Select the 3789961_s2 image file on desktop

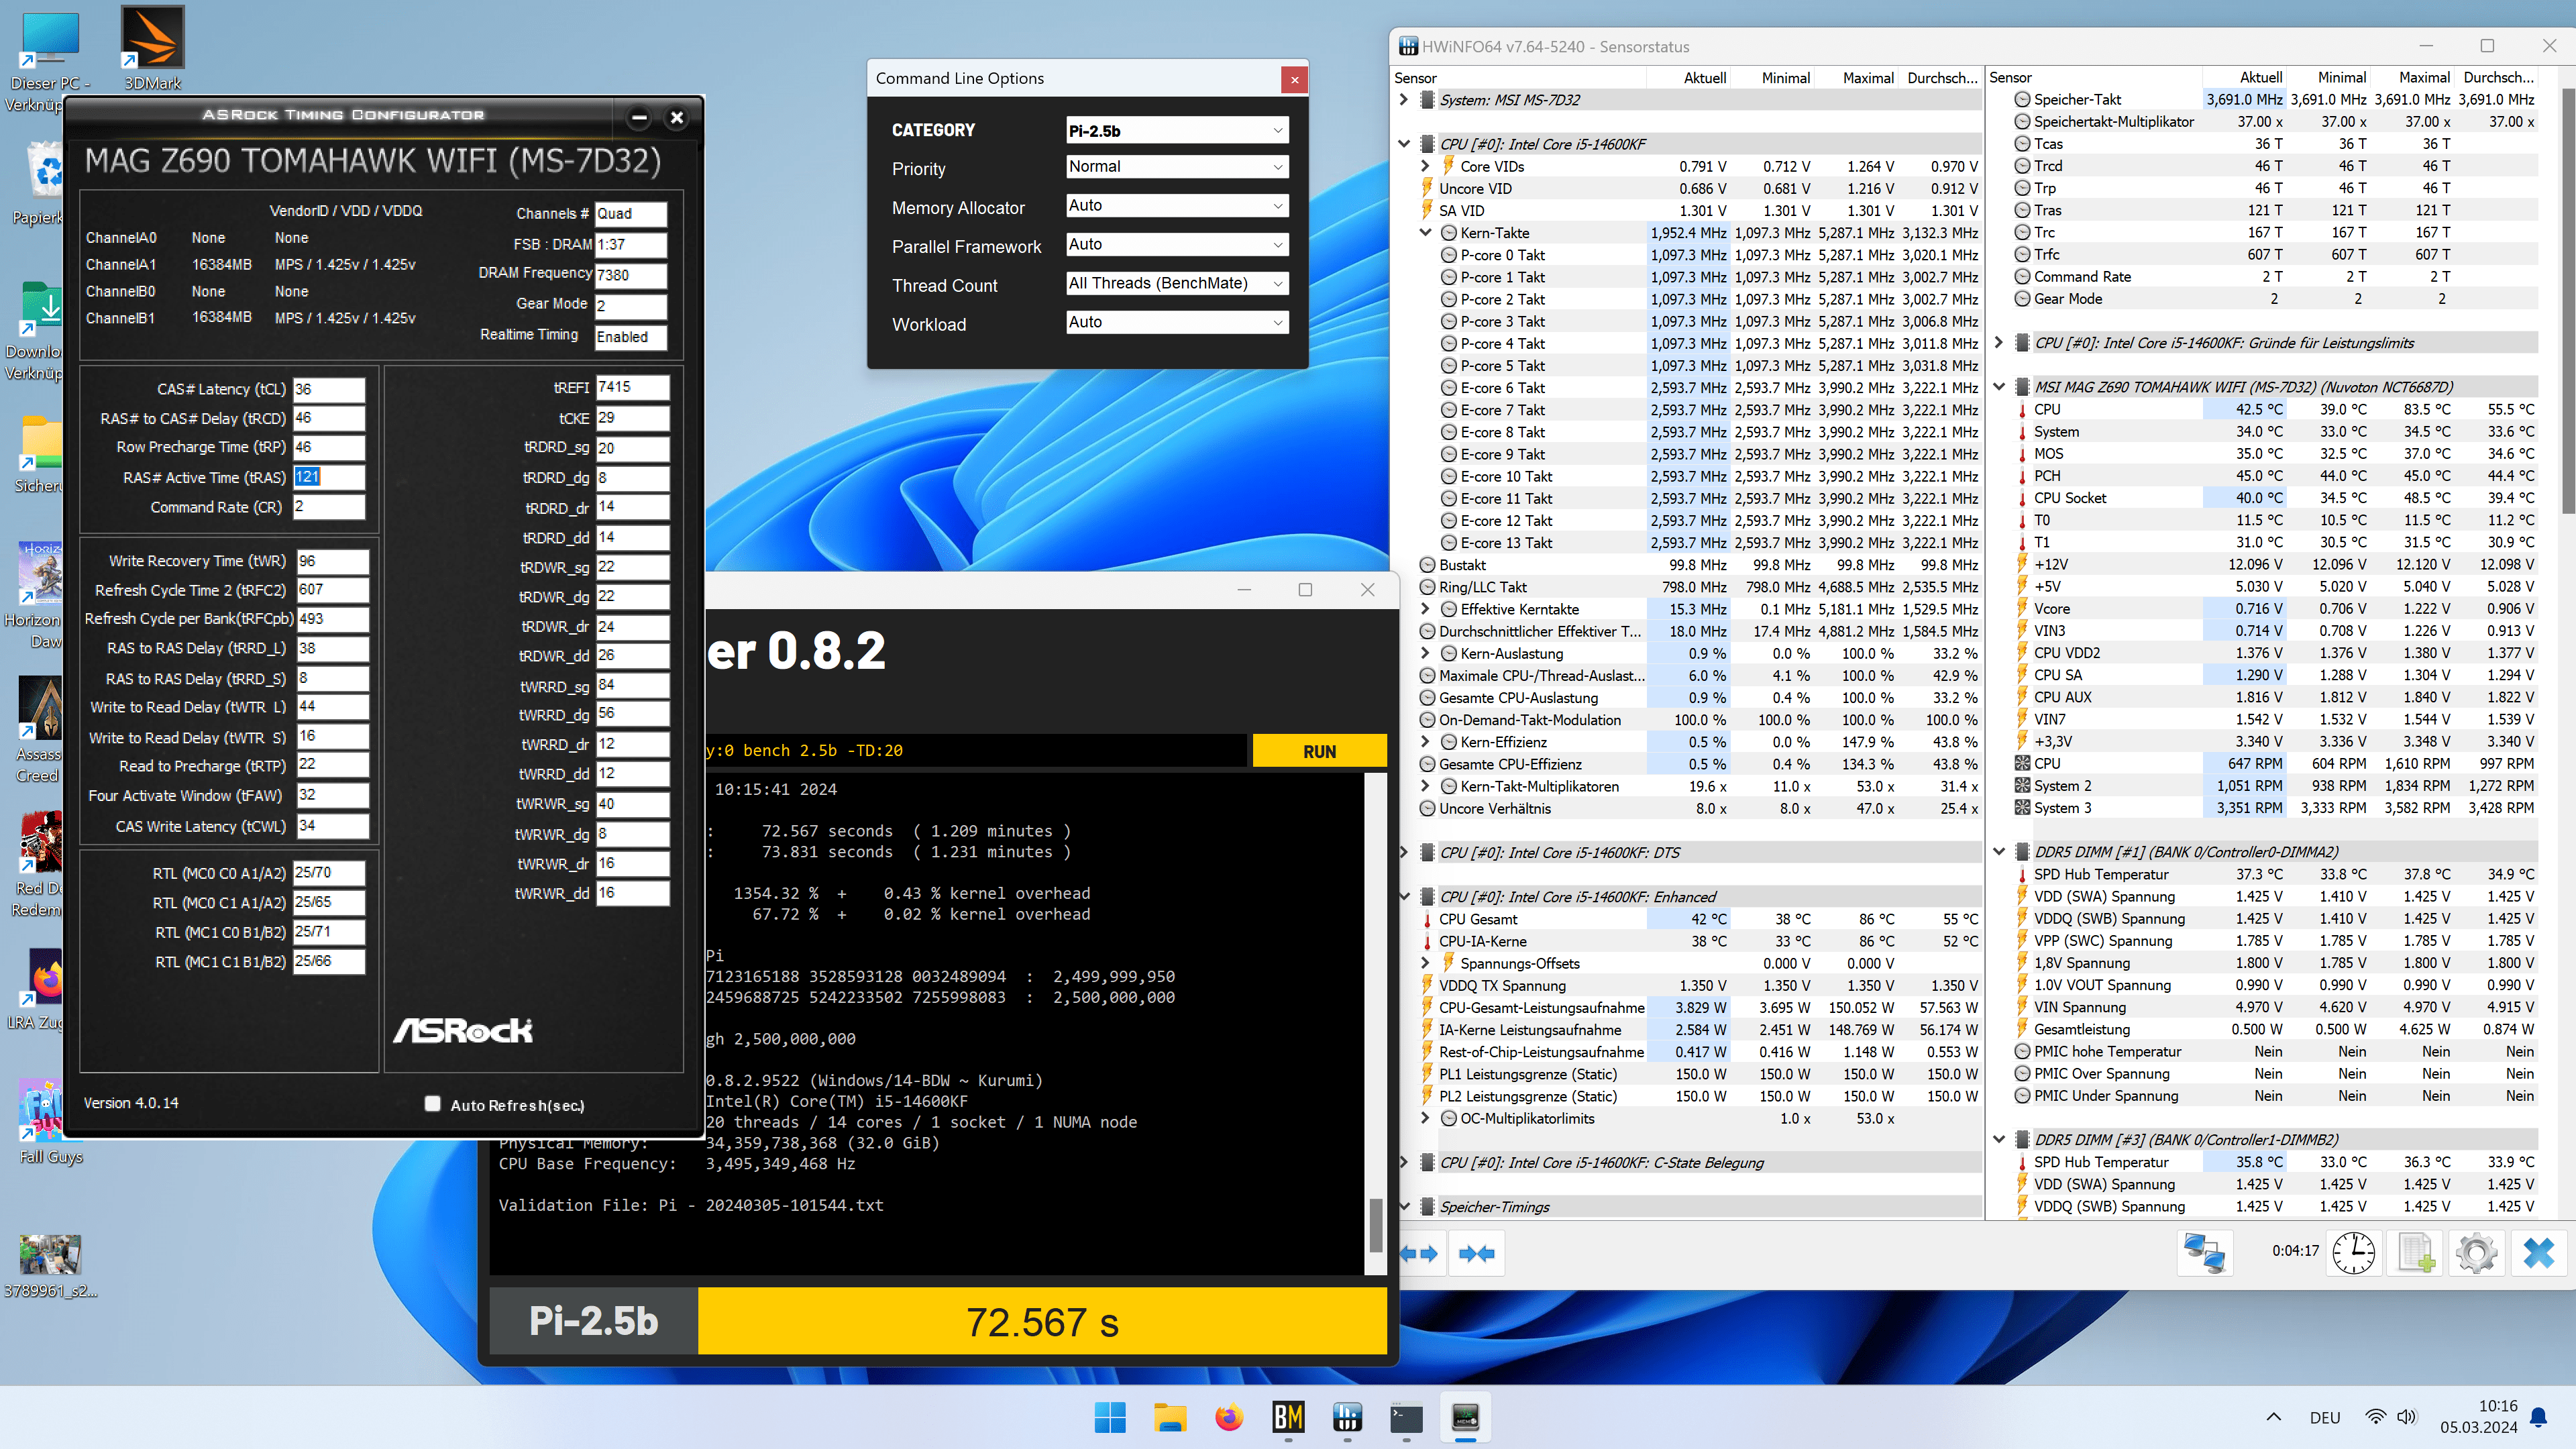click(50, 1266)
